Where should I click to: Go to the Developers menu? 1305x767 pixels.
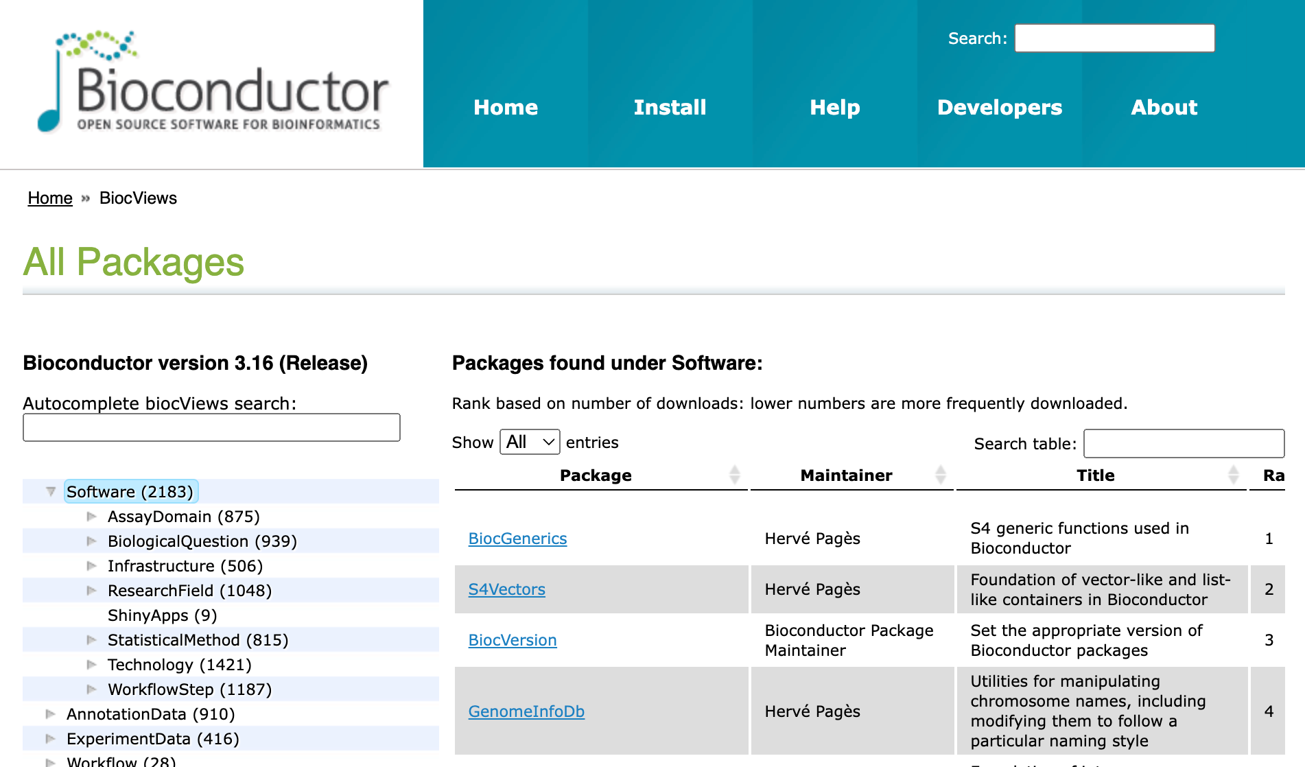tap(999, 108)
